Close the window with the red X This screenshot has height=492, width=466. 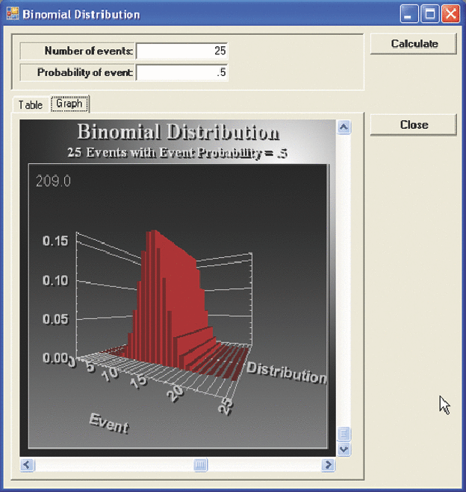[450, 14]
